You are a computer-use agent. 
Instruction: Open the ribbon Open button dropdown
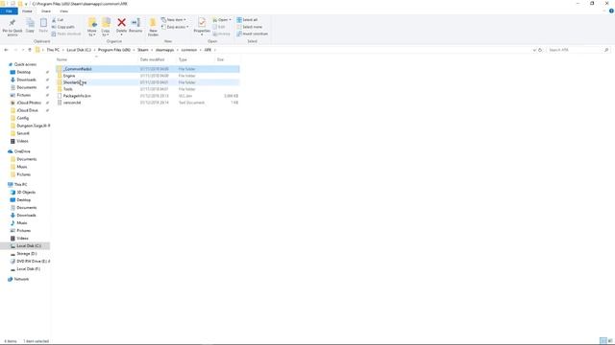tap(231, 19)
